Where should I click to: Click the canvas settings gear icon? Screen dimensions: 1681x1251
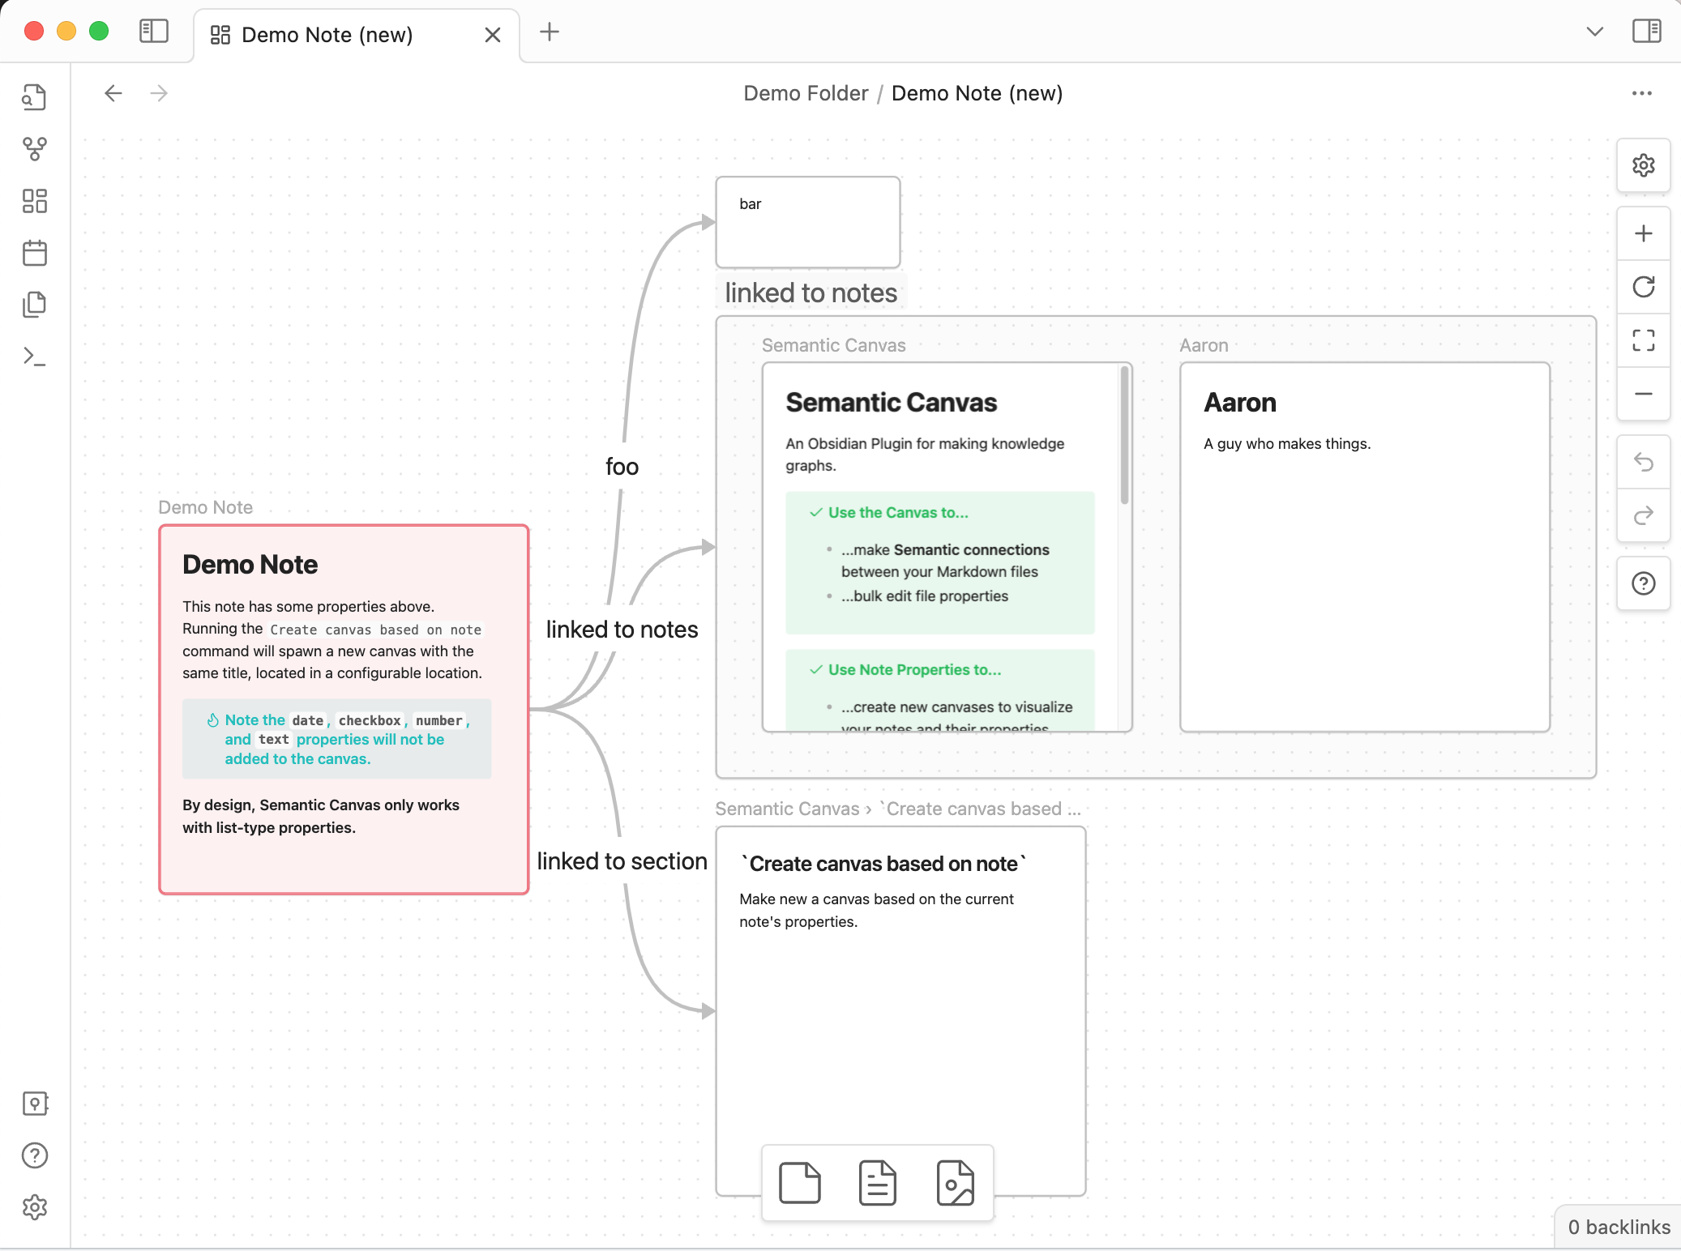1643,165
